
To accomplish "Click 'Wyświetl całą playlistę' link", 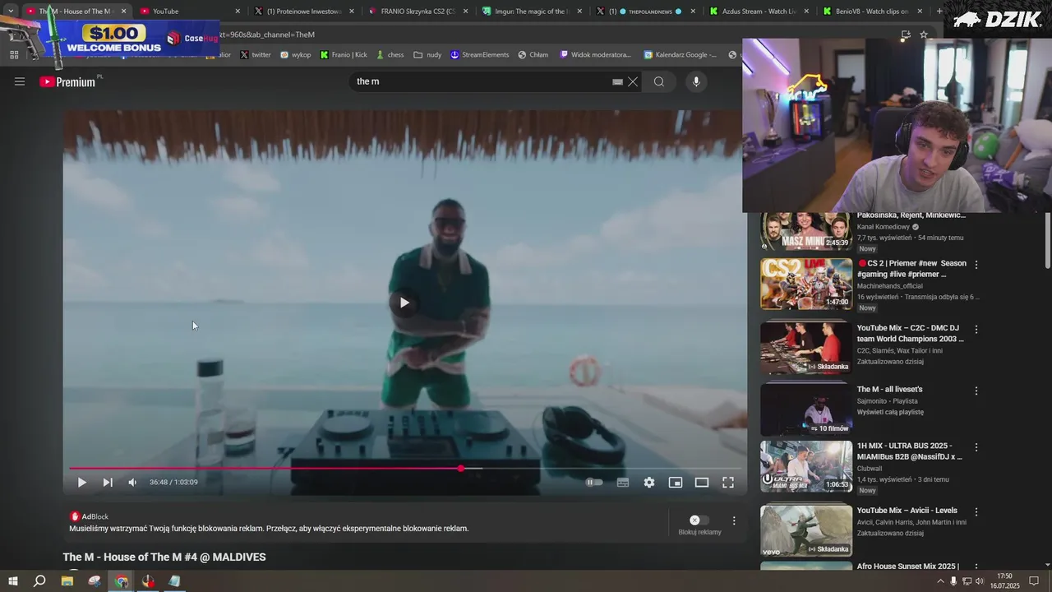I will click(890, 412).
